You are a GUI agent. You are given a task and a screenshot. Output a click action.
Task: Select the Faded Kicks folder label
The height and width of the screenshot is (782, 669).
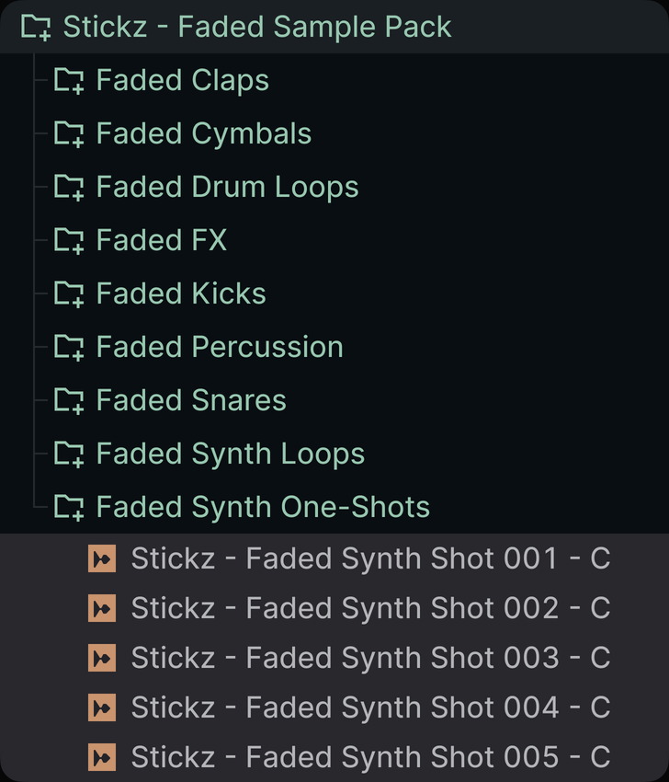click(x=181, y=294)
